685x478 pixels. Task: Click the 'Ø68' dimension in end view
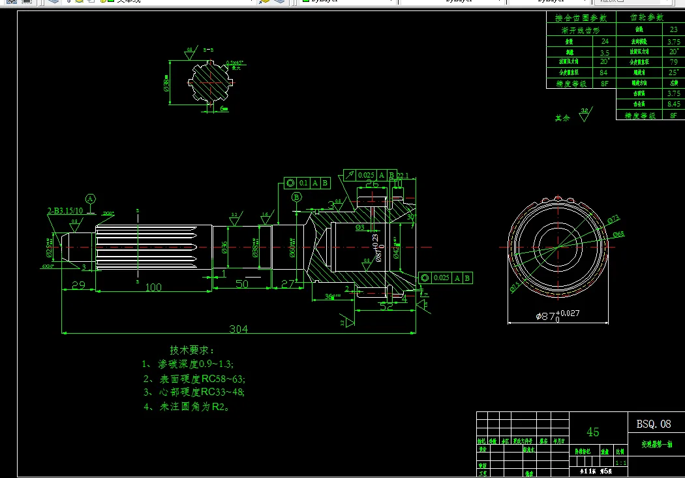coord(618,234)
